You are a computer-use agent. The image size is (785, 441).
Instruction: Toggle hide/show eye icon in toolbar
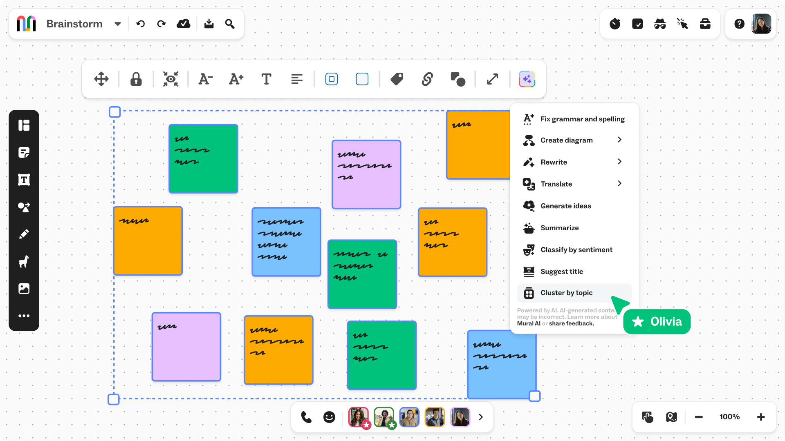[170, 79]
